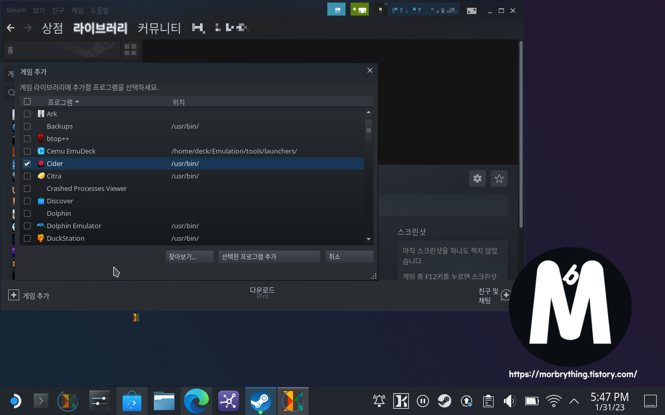Click the blue icon button in Steam header
This screenshot has height=415, width=665.
coord(337,9)
